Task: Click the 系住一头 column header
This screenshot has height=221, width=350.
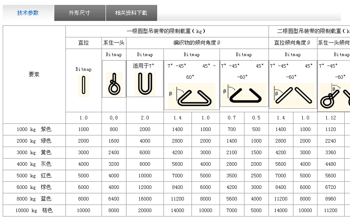Action: point(114,43)
